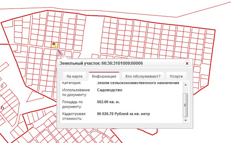Close the land parcel info popup
231x143 pixels.
pyautogui.click(x=187, y=63)
